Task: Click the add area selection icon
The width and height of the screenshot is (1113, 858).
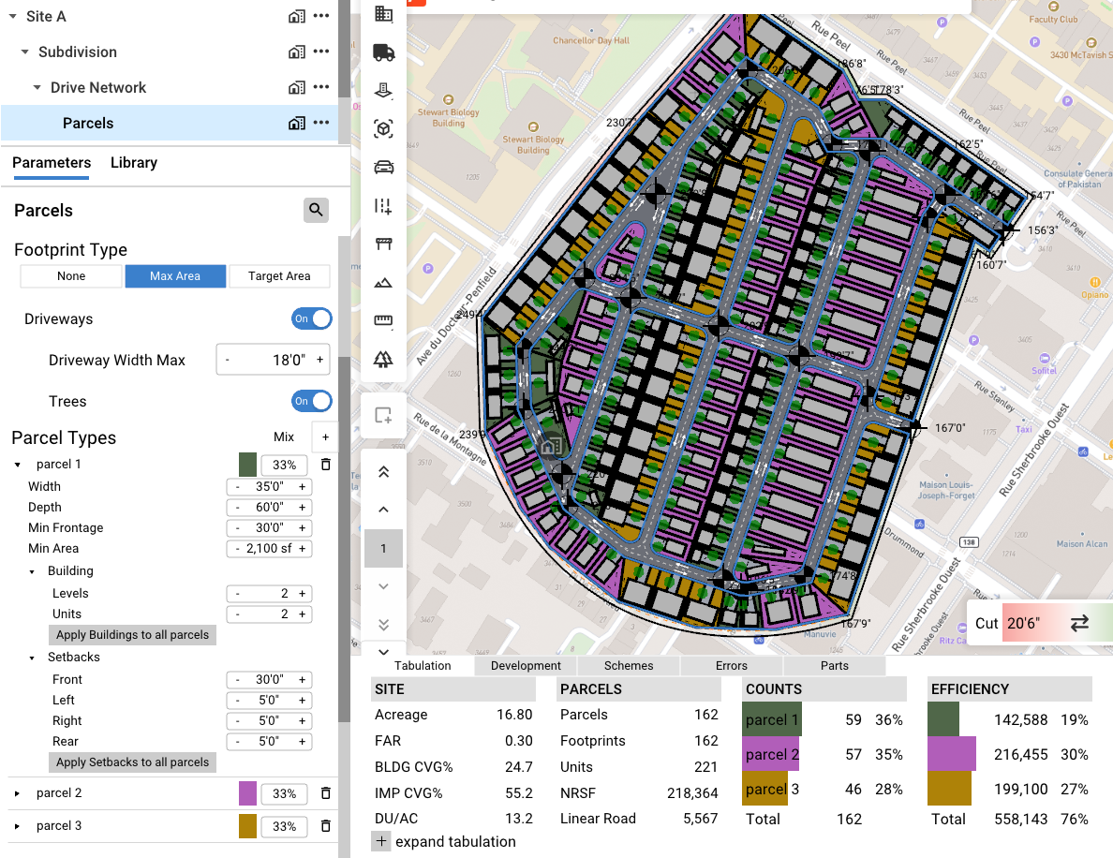Action: click(383, 415)
